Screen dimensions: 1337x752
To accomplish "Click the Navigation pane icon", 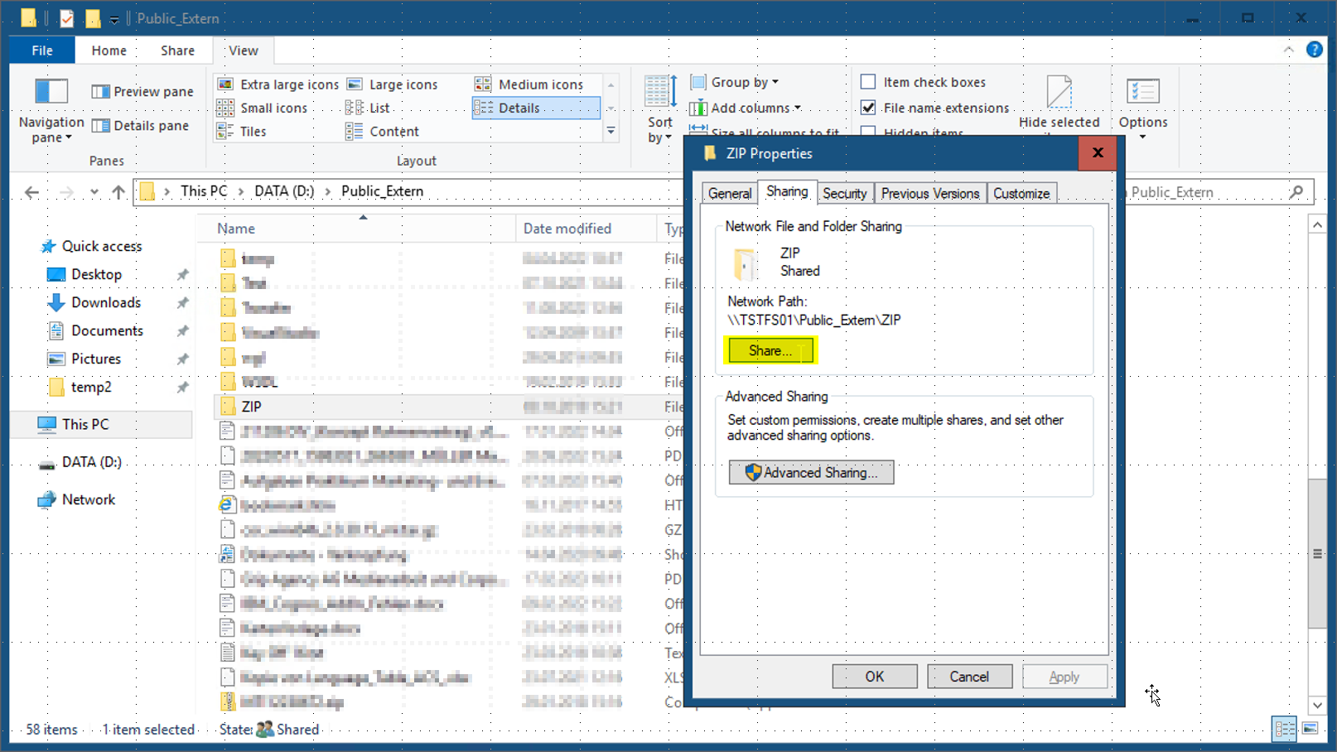I will [x=51, y=91].
